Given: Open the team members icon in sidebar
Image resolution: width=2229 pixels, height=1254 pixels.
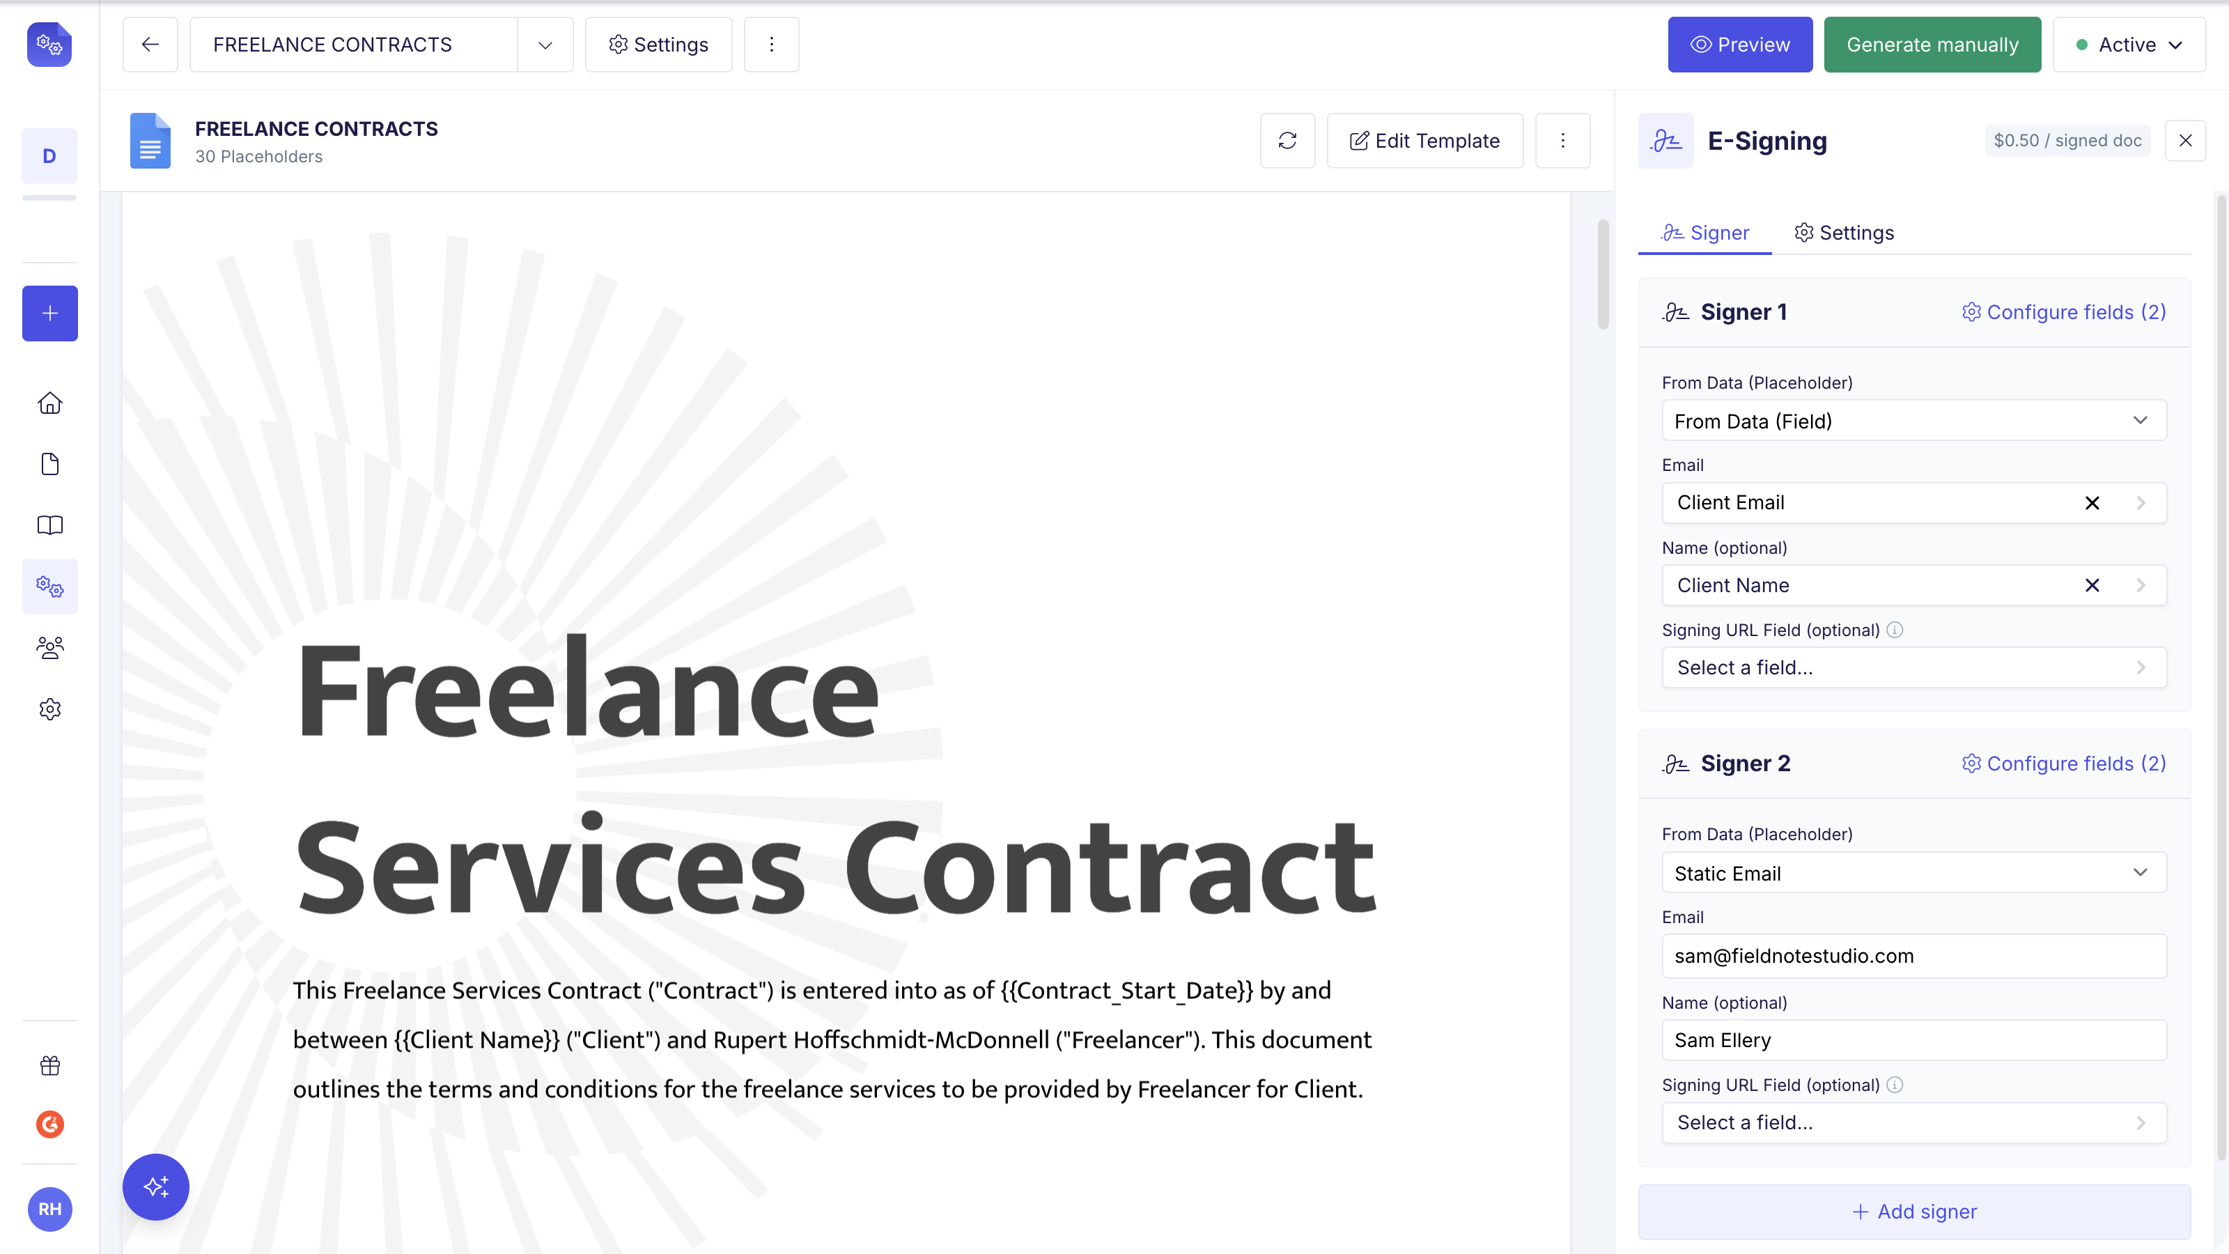Looking at the screenshot, I should coord(49,647).
